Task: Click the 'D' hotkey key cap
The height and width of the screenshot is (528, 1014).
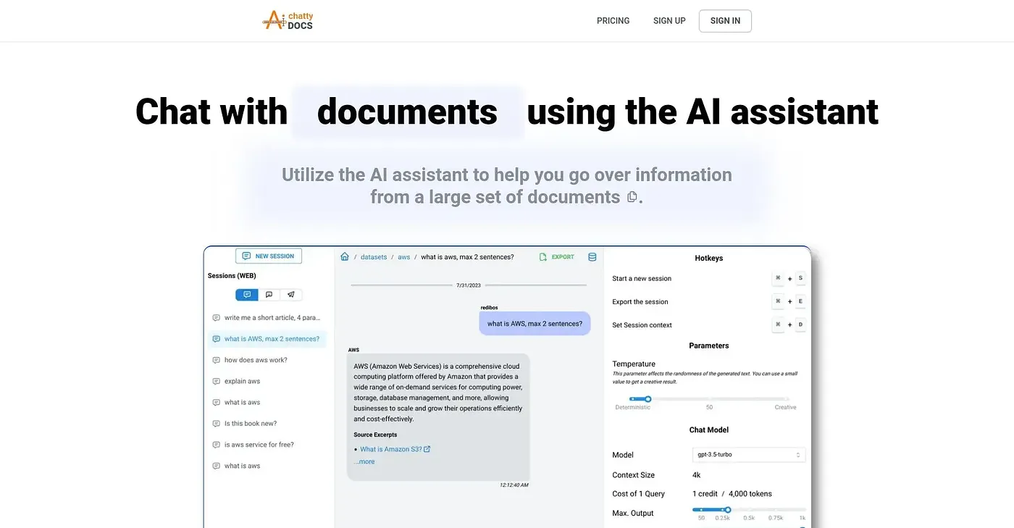Action: [800, 324]
